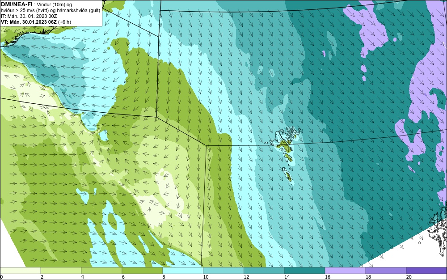Select the 12–14 m/s teal legend swatch
The image size is (447, 280).
[x=264, y=270]
